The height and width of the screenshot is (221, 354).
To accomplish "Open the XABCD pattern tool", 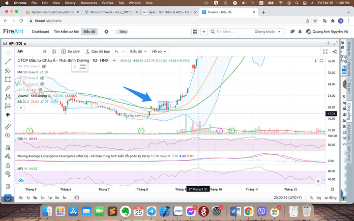I will click(8, 97).
